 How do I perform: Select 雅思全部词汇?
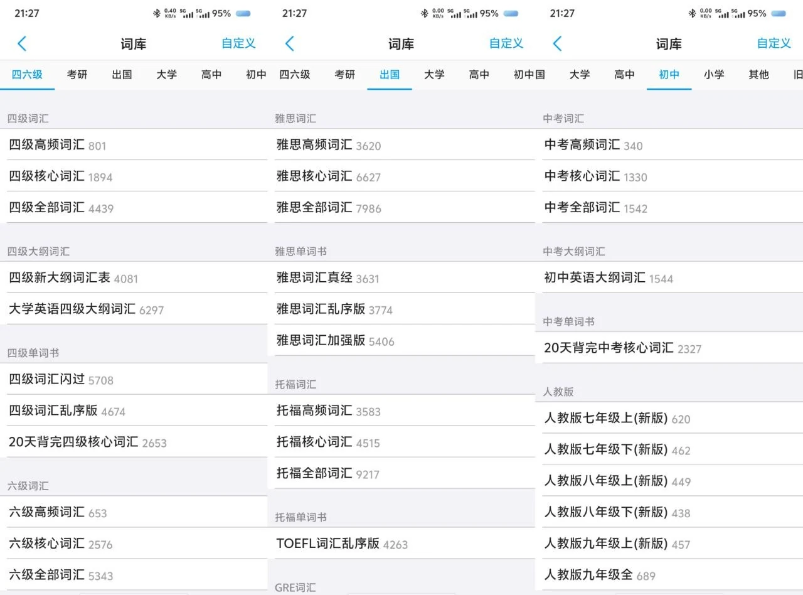coord(401,208)
